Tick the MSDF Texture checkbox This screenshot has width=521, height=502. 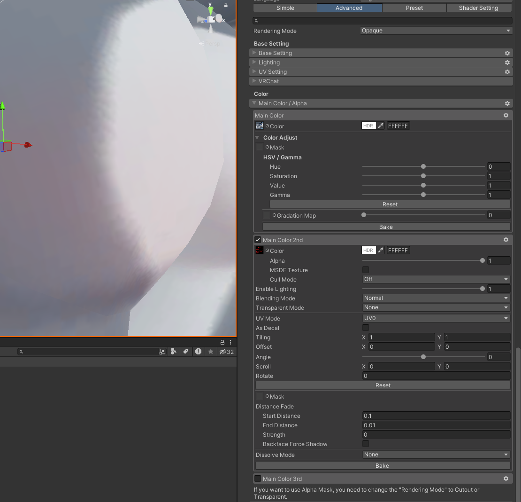coord(366,270)
